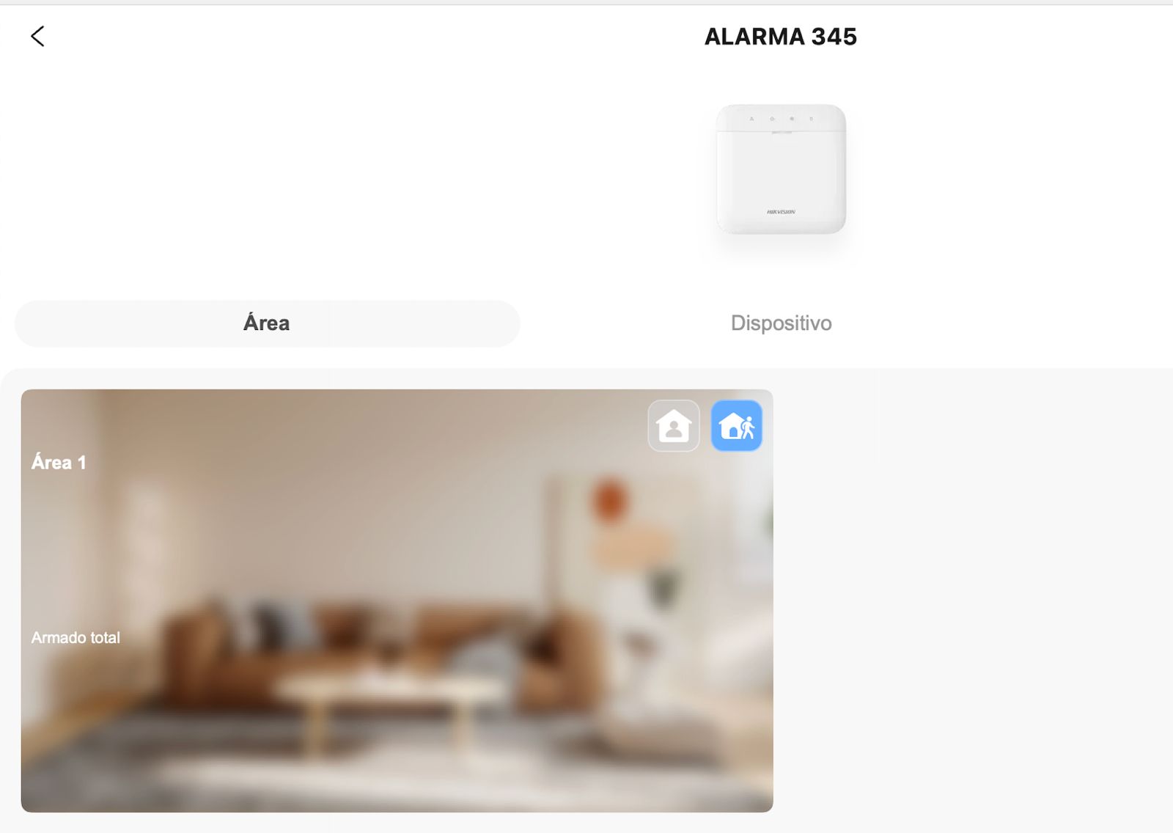Image resolution: width=1173 pixels, height=833 pixels.
Task: Select the blue away arming icon
Action: coord(737,425)
